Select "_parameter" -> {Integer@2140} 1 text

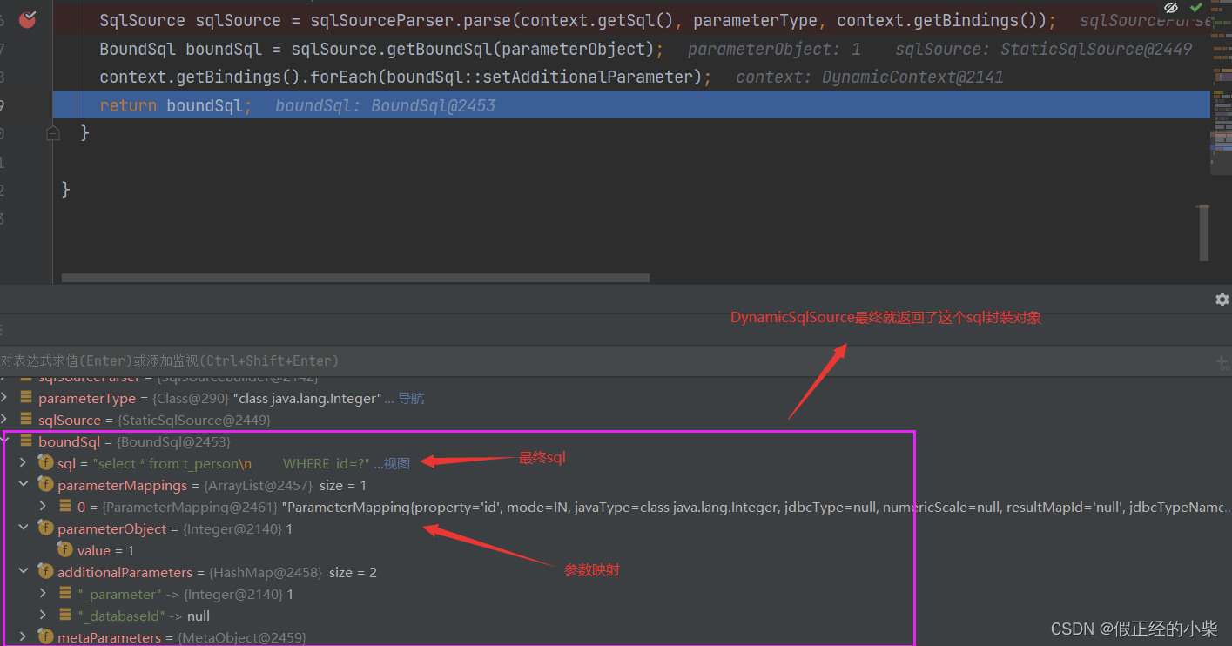click(x=185, y=595)
